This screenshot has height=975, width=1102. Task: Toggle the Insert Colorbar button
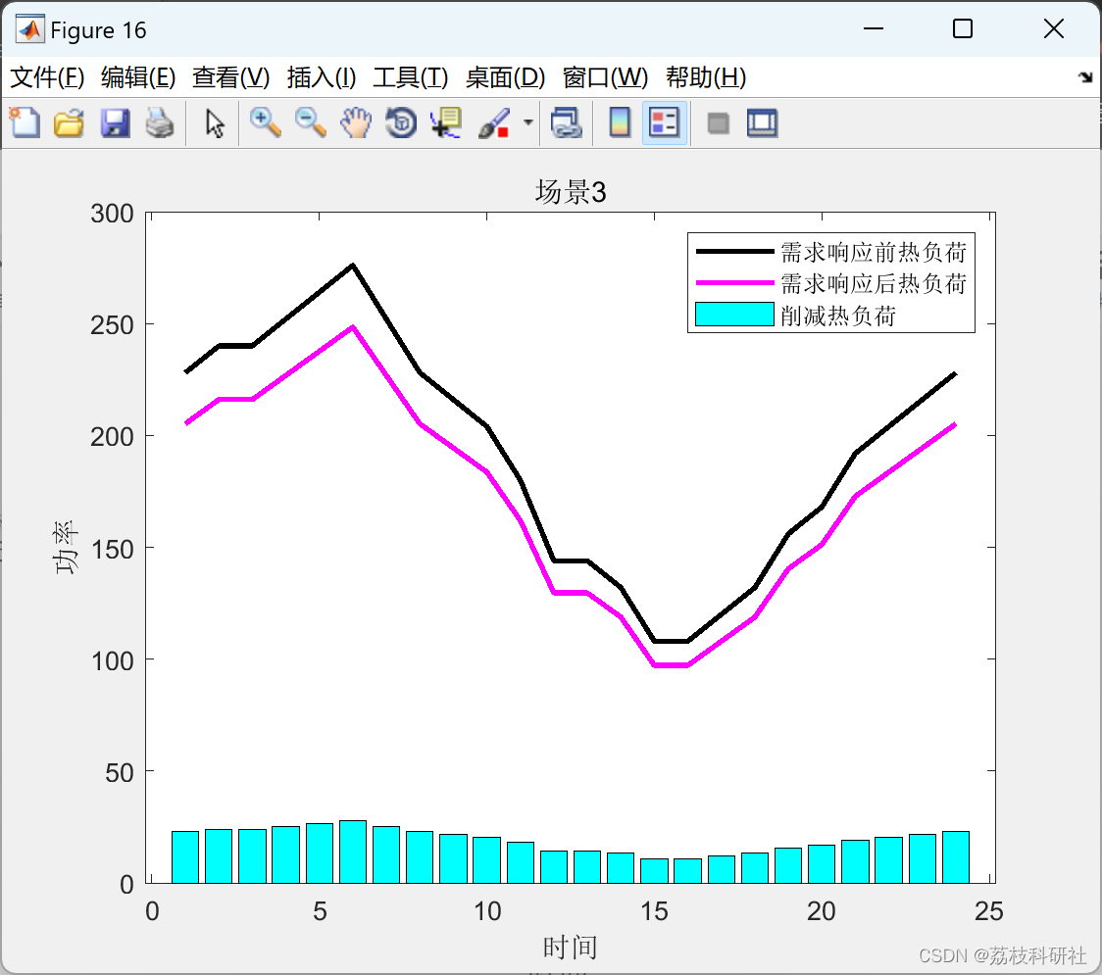coord(620,122)
